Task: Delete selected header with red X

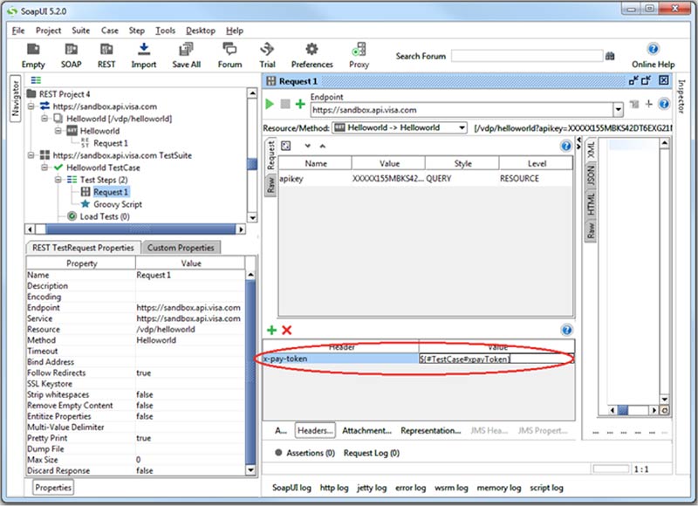Action: click(x=286, y=331)
